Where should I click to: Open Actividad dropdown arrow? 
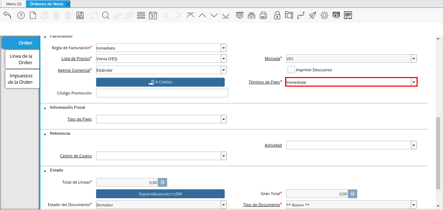click(x=414, y=145)
